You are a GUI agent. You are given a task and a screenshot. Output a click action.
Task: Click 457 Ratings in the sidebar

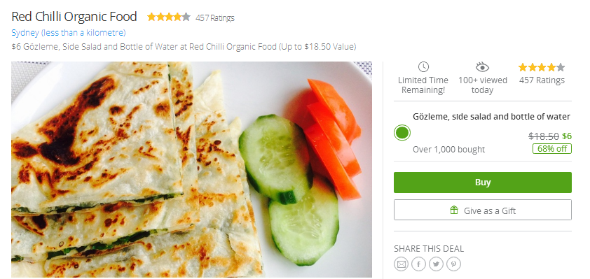click(x=542, y=80)
